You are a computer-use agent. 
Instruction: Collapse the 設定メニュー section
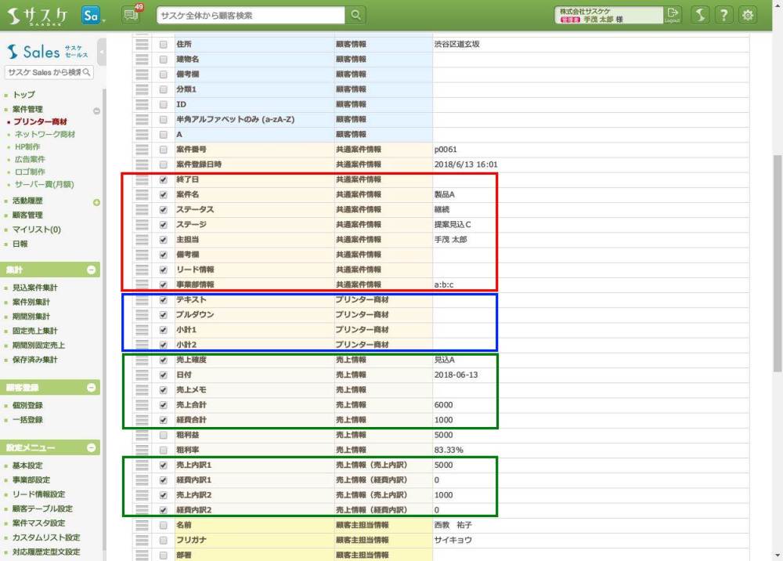[x=92, y=448]
